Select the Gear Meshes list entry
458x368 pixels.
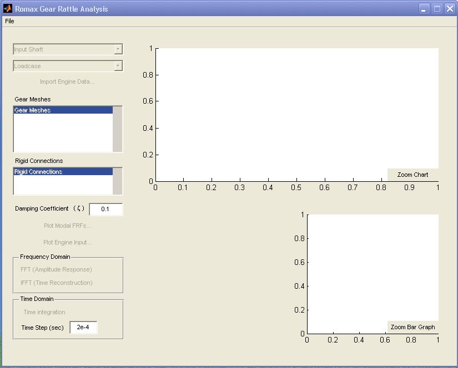tap(63, 110)
